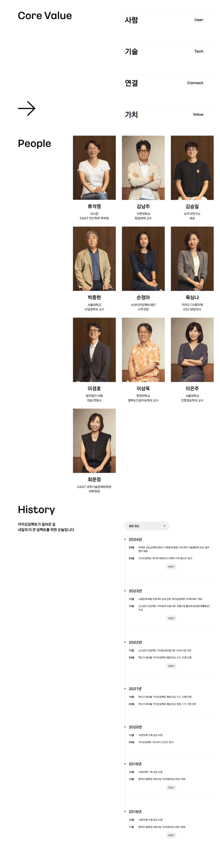Image resolution: width=220 pixels, height=846 pixels.
Task: Open 손정아 profile photo
Action: 143,259
